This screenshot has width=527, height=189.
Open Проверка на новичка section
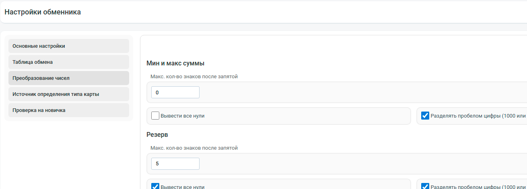pos(69,110)
